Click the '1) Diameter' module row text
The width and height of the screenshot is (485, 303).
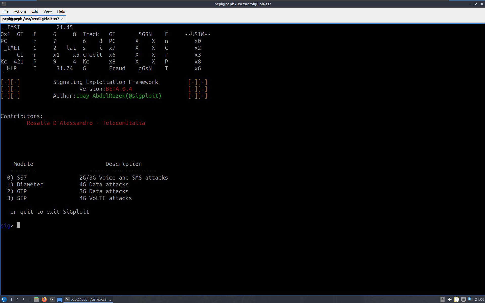point(25,185)
